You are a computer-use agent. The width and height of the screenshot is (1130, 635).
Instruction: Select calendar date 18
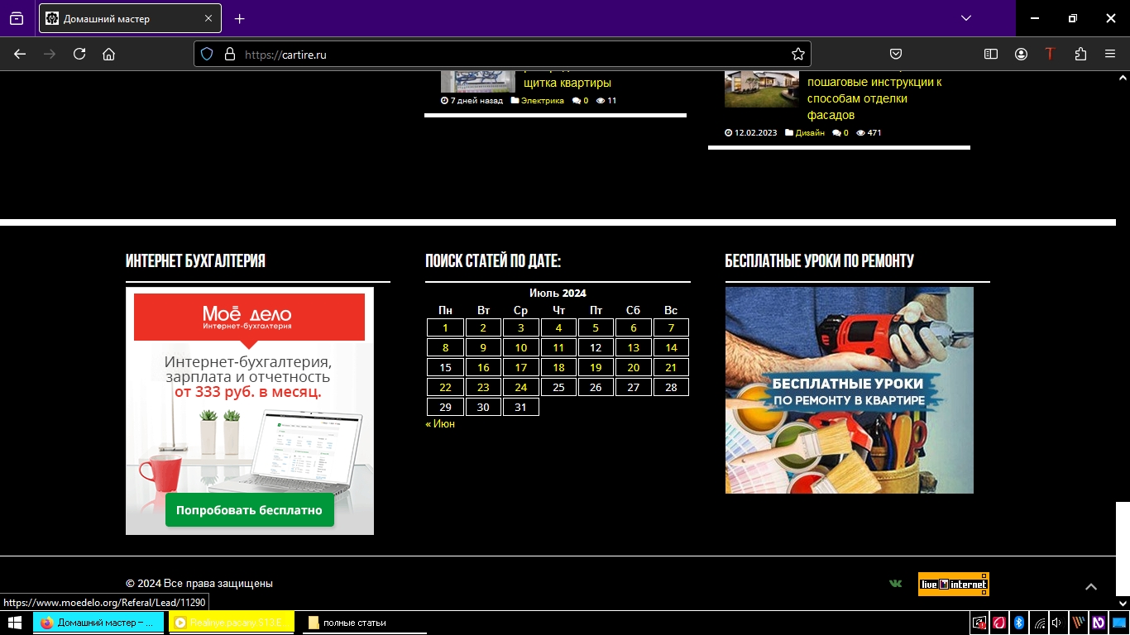click(x=558, y=368)
